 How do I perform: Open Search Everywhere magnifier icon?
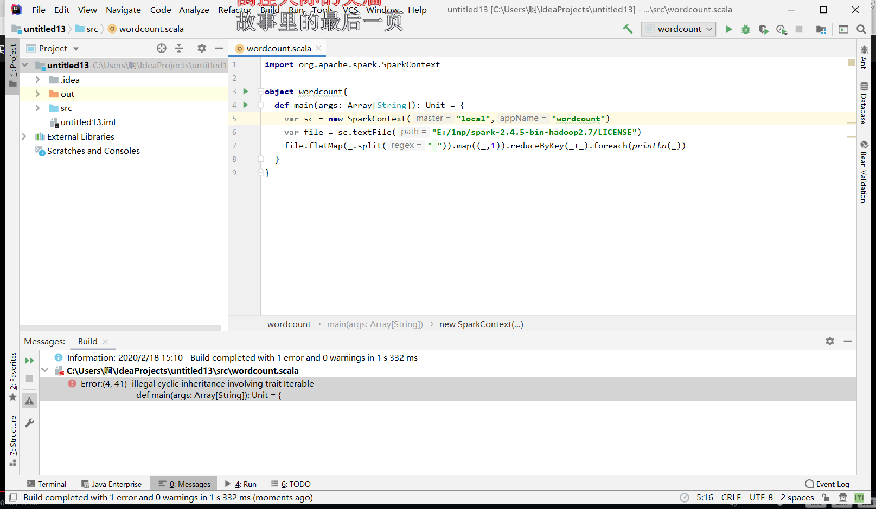tap(861, 29)
